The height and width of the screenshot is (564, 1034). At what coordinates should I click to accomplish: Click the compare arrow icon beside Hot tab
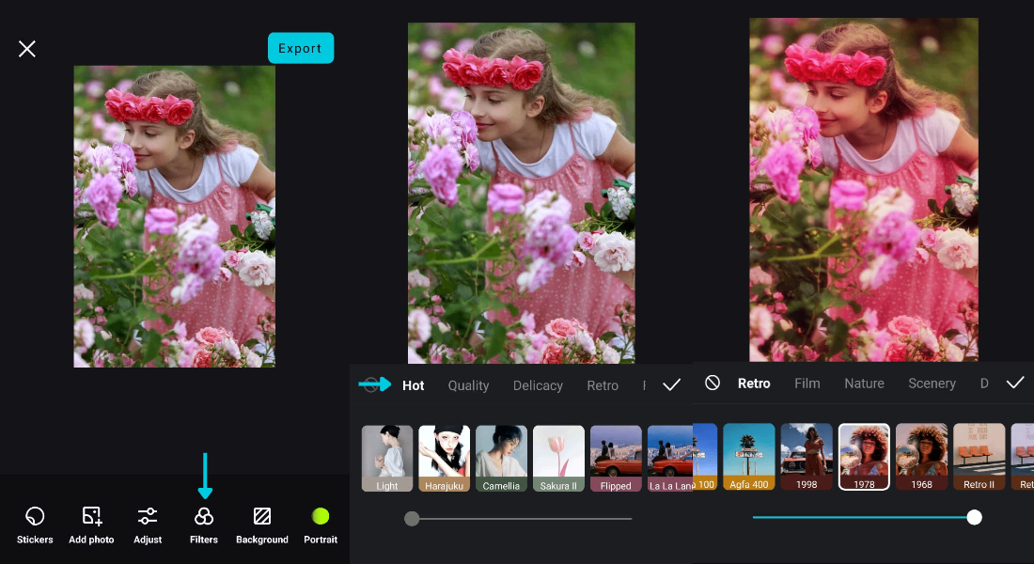tap(375, 384)
